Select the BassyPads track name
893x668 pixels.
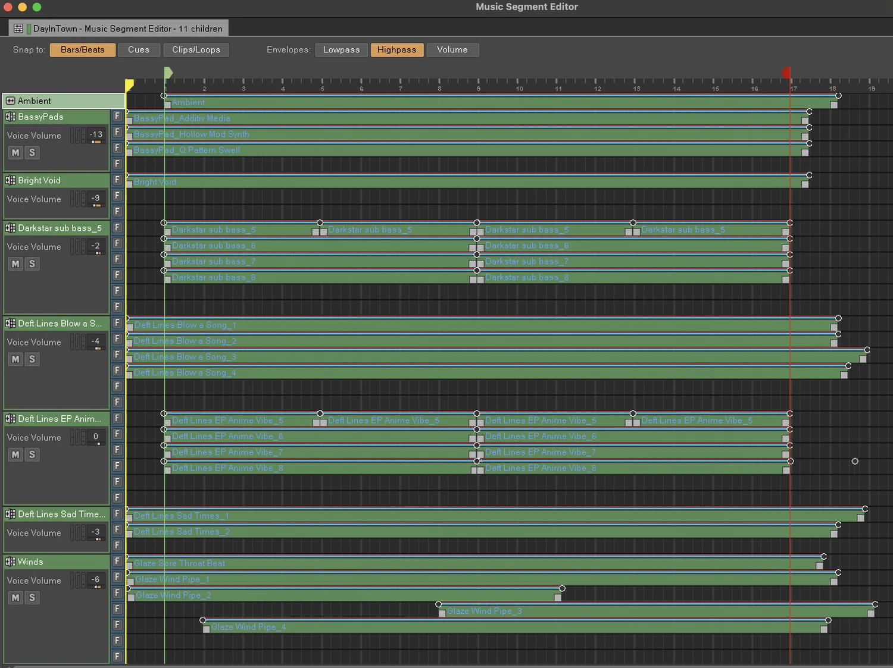point(40,117)
